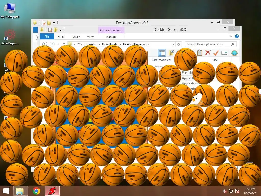Open the folder options toolbar icon
Screen dimensions: 261x196
[x=171, y=53]
